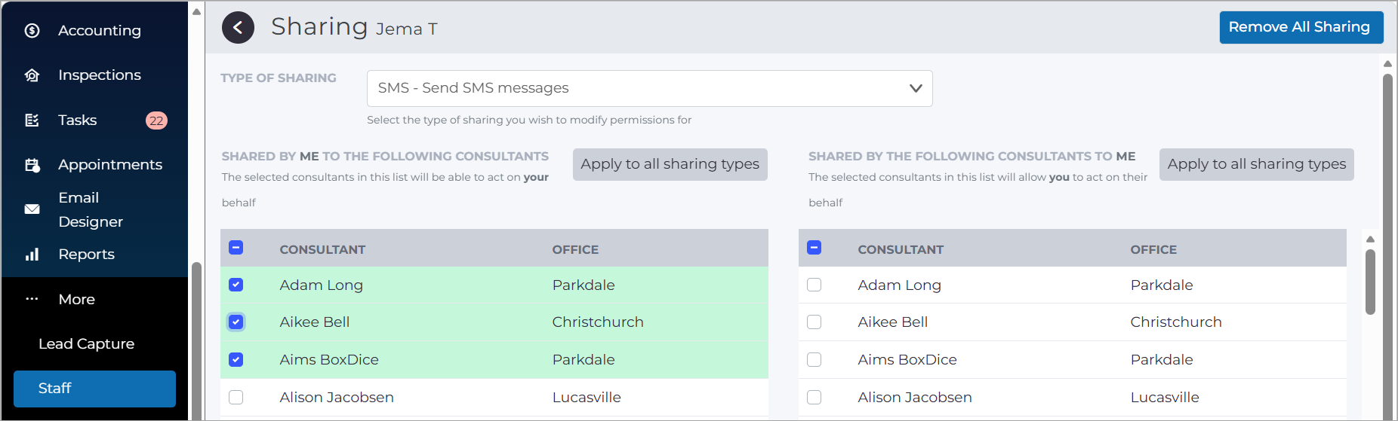
Task: Click the shared-to-me table scrollbar thumb
Action: 1370,282
